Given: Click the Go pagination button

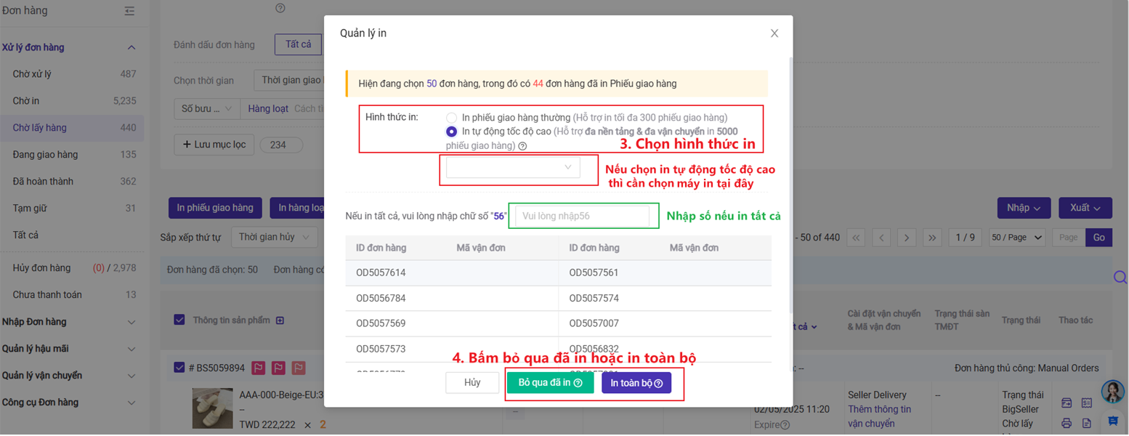Looking at the screenshot, I should point(1098,238).
